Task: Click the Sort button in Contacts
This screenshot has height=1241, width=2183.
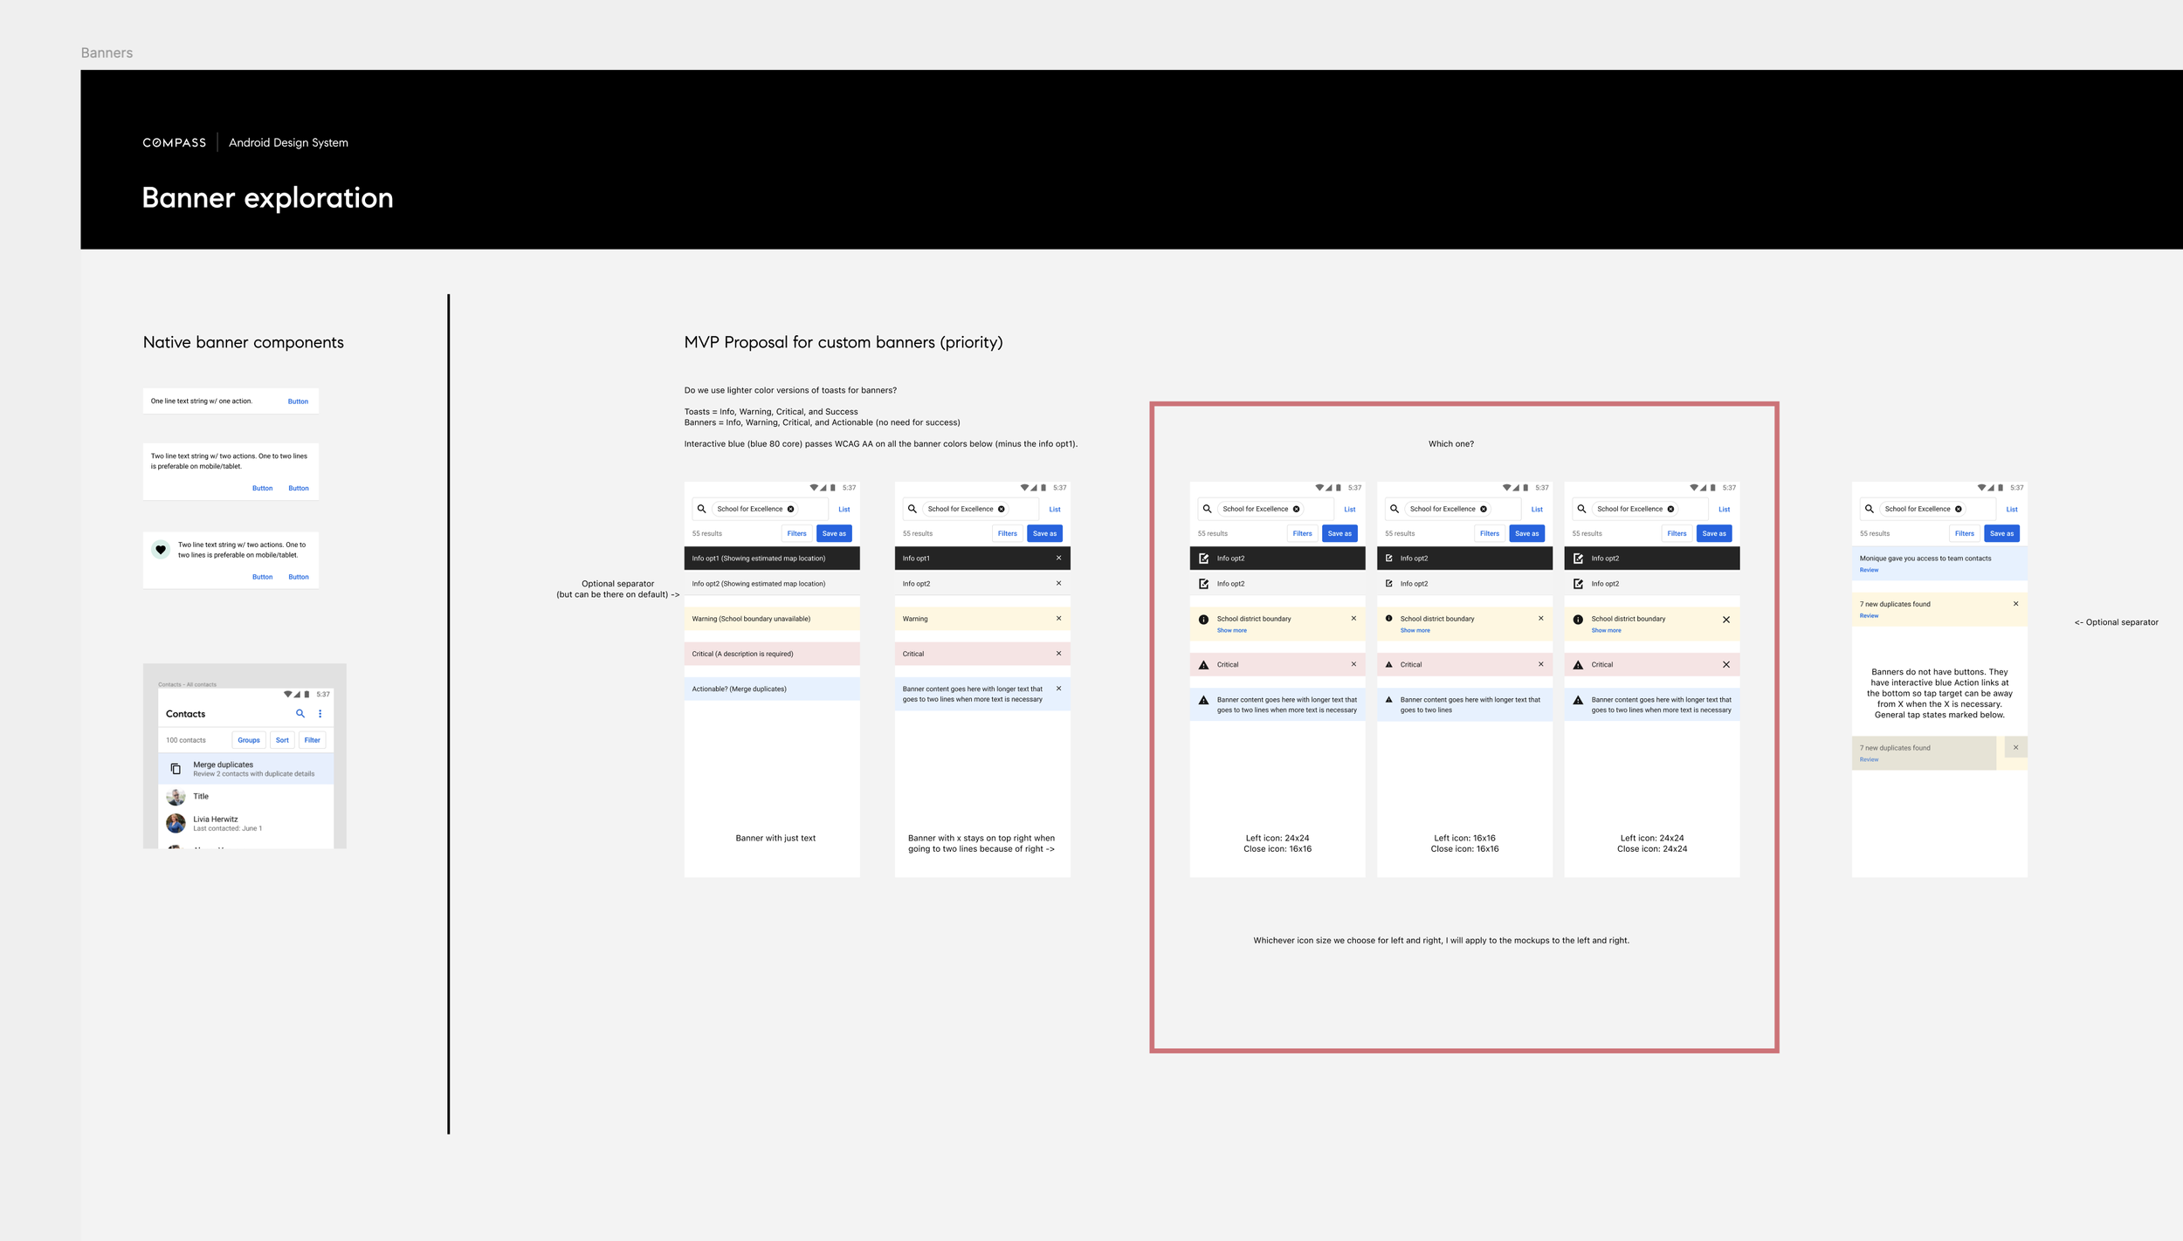Action: [282, 740]
